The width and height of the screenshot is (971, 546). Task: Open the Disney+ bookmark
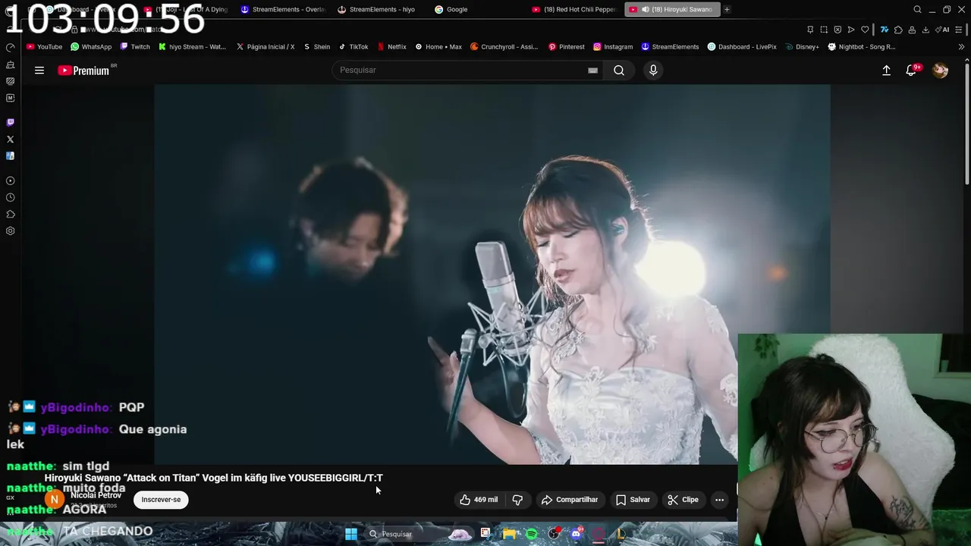point(802,46)
